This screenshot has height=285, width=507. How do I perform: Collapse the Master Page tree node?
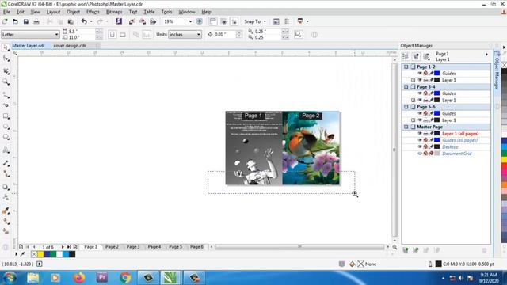click(x=406, y=127)
